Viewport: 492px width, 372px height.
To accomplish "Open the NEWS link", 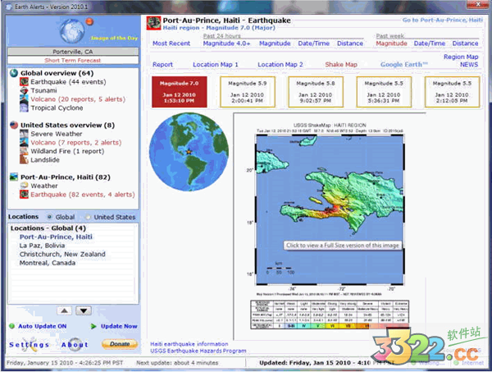I will pos(469,64).
